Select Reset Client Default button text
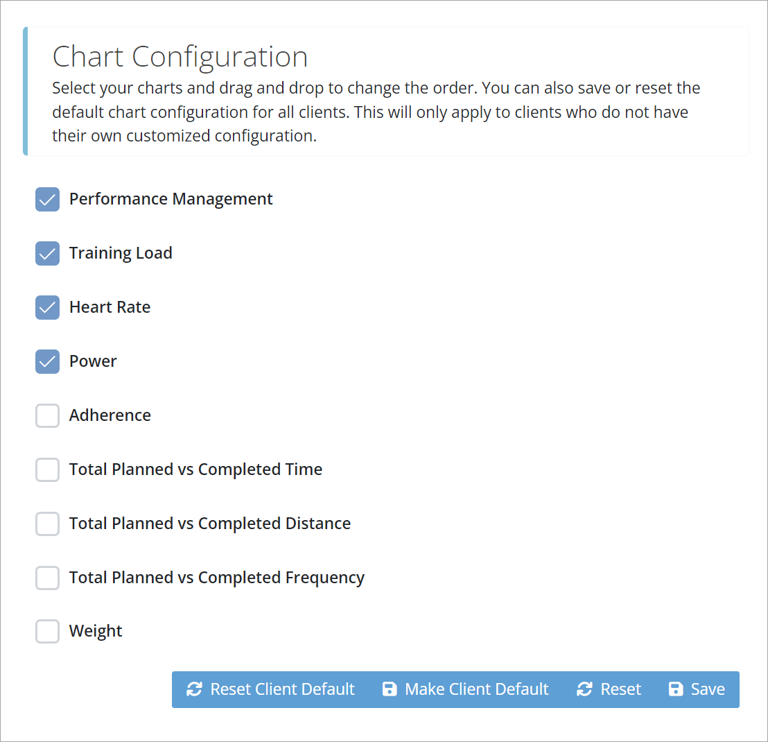 click(x=282, y=689)
